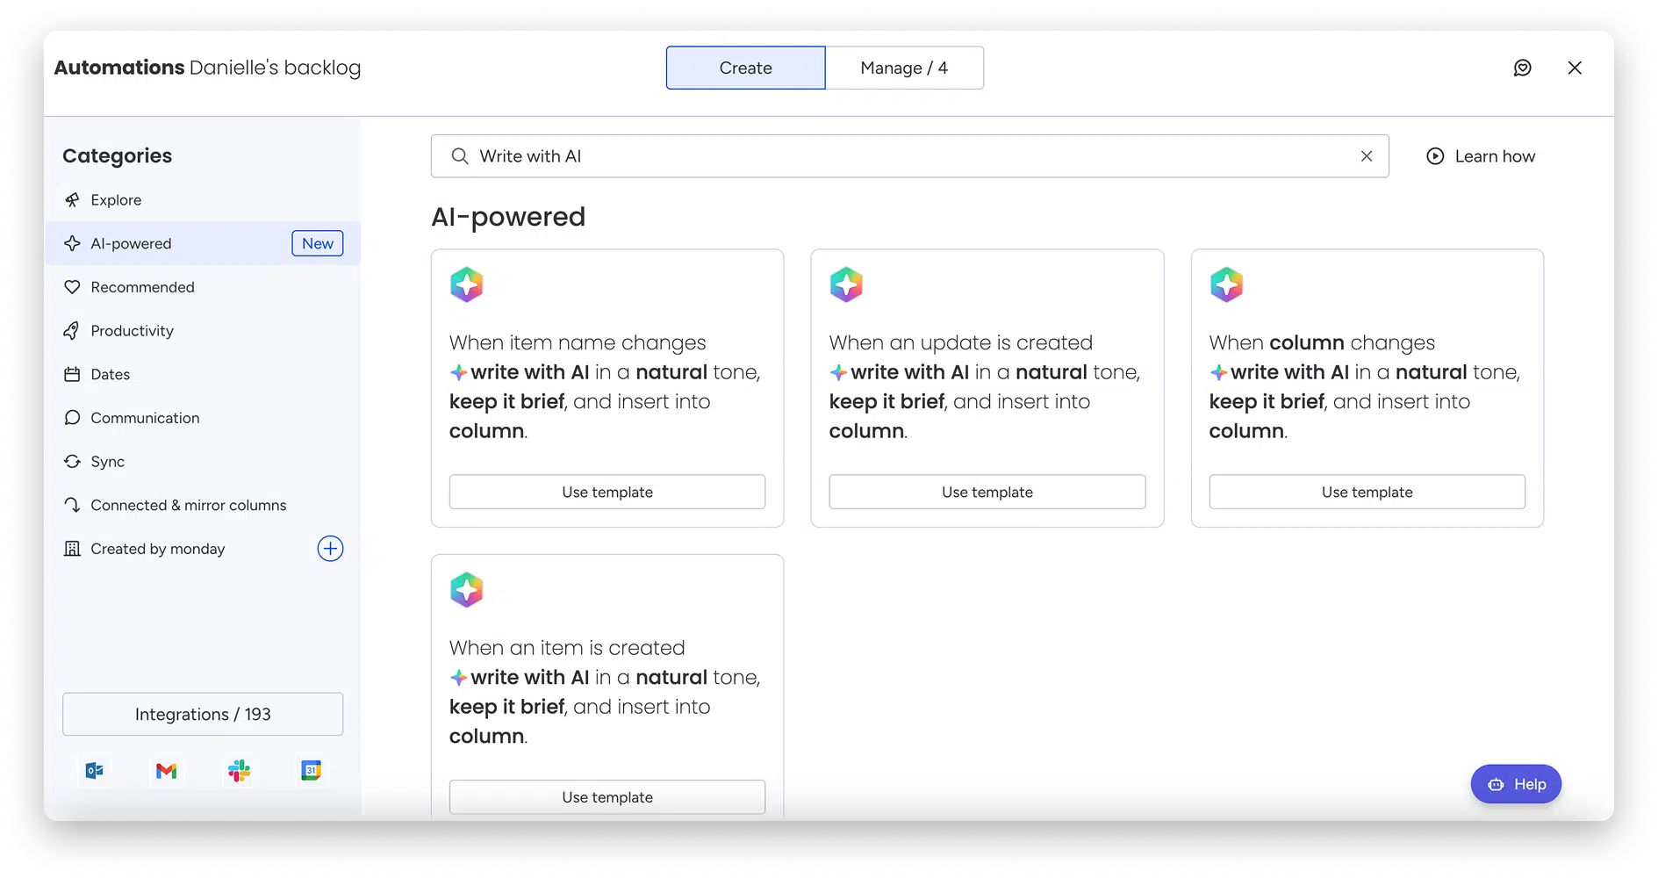Choose the Productivity category
The width and height of the screenshot is (1658, 878).
132,331
